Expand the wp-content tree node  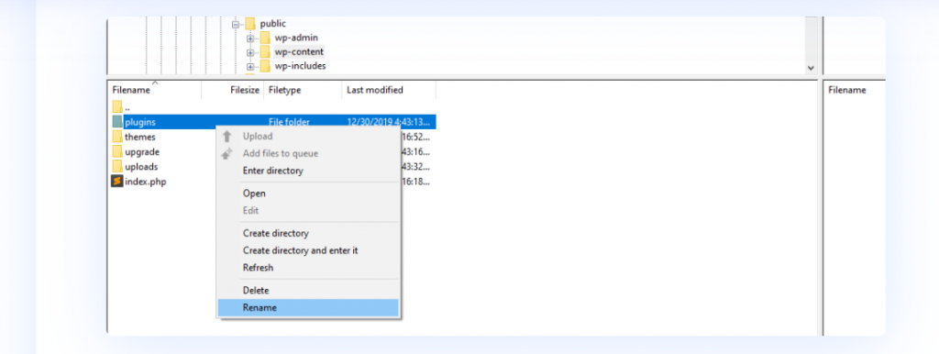(x=249, y=52)
